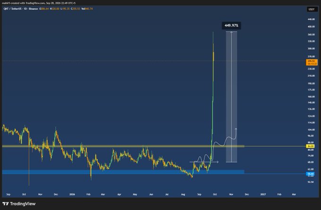
Task: Click the 175.00 price axis label
Action: pos(311,90)
